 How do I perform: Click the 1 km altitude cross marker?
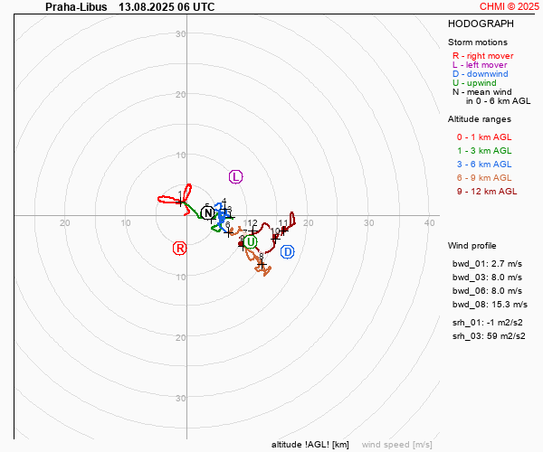pos(181,202)
